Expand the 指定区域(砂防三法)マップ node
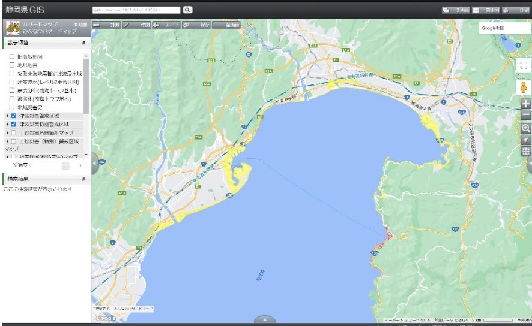 pos(7,157)
